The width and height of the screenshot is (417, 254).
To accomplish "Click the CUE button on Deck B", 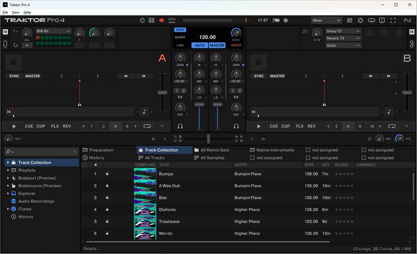I will coord(273,126).
